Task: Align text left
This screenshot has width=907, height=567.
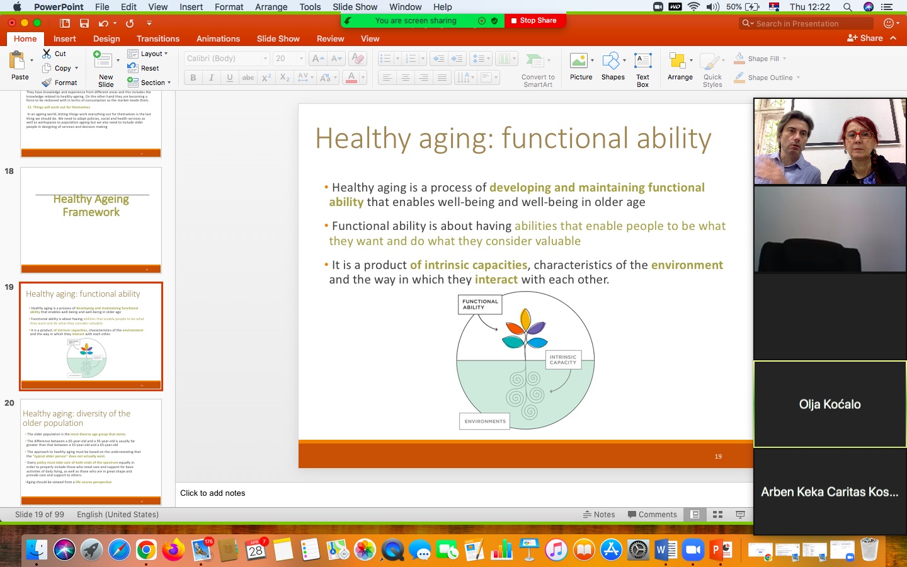Action: (x=387, y=77)
